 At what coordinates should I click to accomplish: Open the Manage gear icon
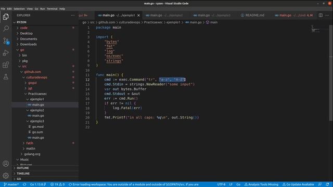tap(6, 176)
